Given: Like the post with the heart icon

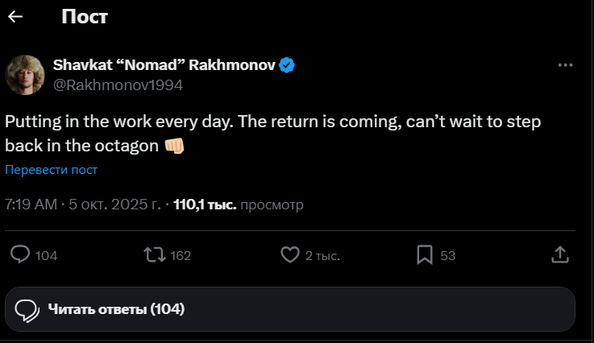Looking at the screenshot, I should click(290, 255).
